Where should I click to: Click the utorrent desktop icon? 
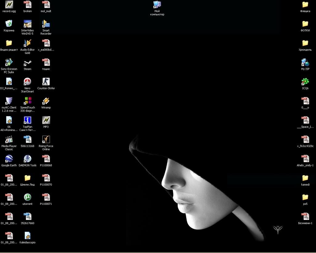click(27, 197)
